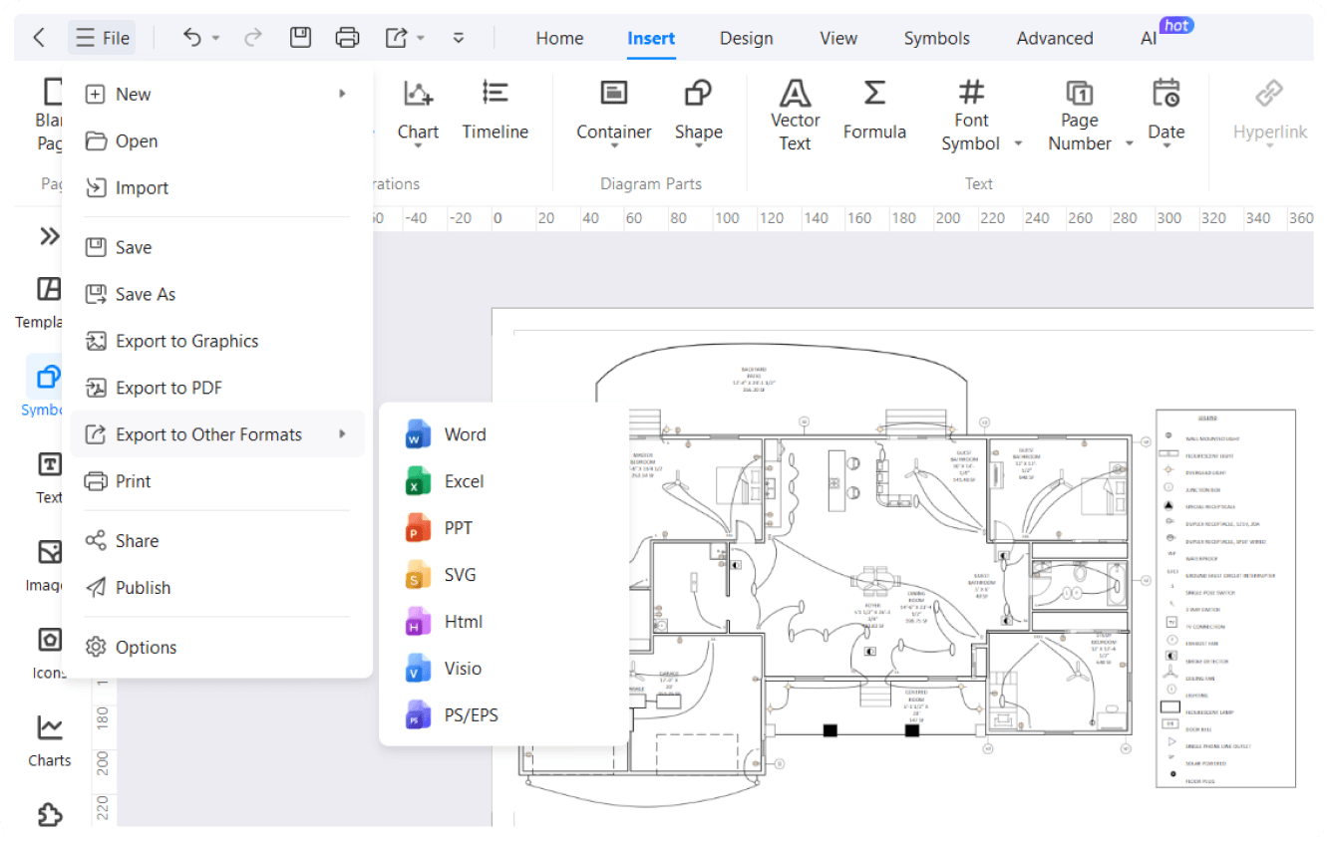Choose Save As in the File menu
Image resolution: width=1328 pixels, height=841 pixels.
[x=217, y=294]
